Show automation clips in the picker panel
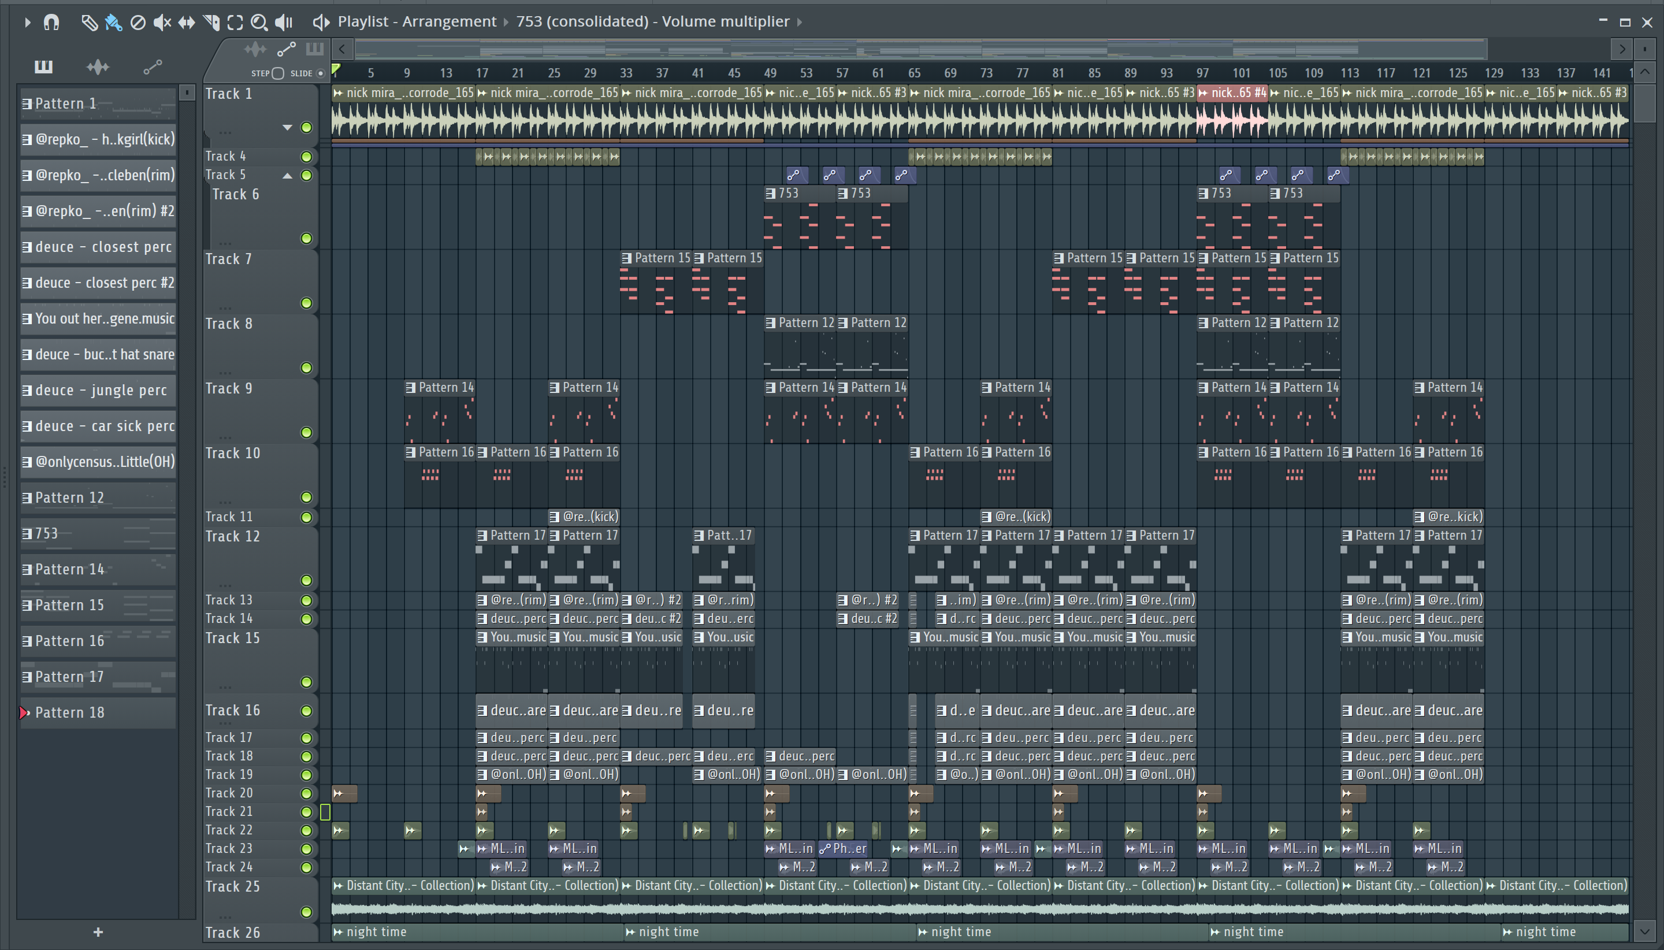Screen dimensions: 1664x950 pyautogui.click(x=153, y=66)
